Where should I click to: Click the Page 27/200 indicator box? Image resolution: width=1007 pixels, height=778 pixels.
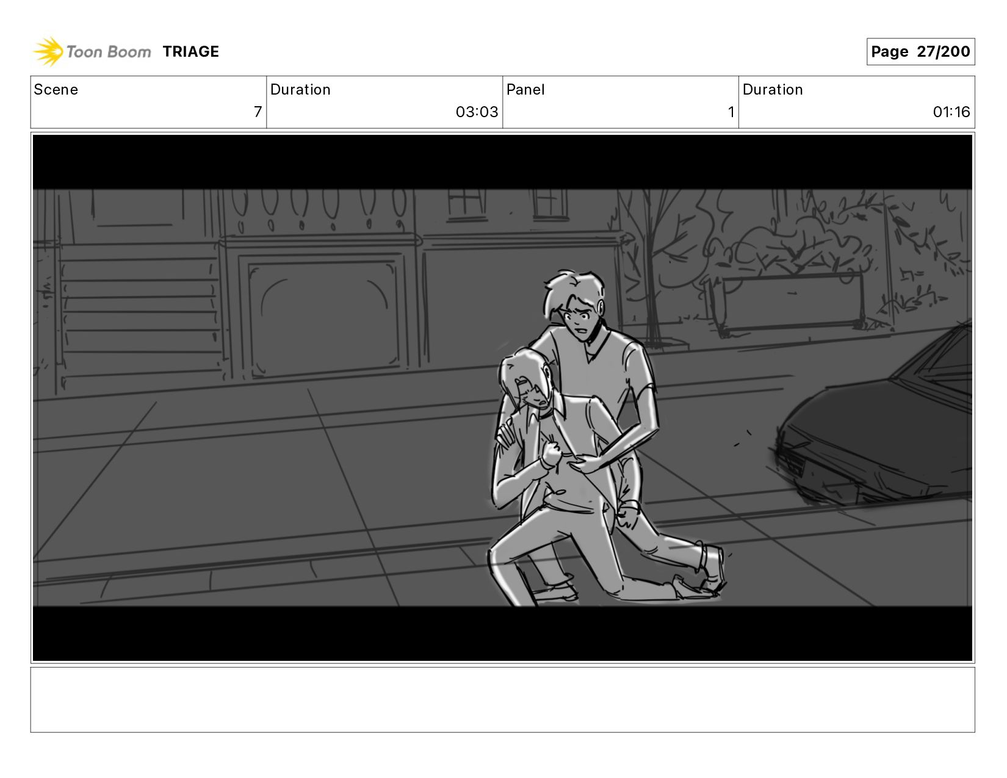click(920, 52)
